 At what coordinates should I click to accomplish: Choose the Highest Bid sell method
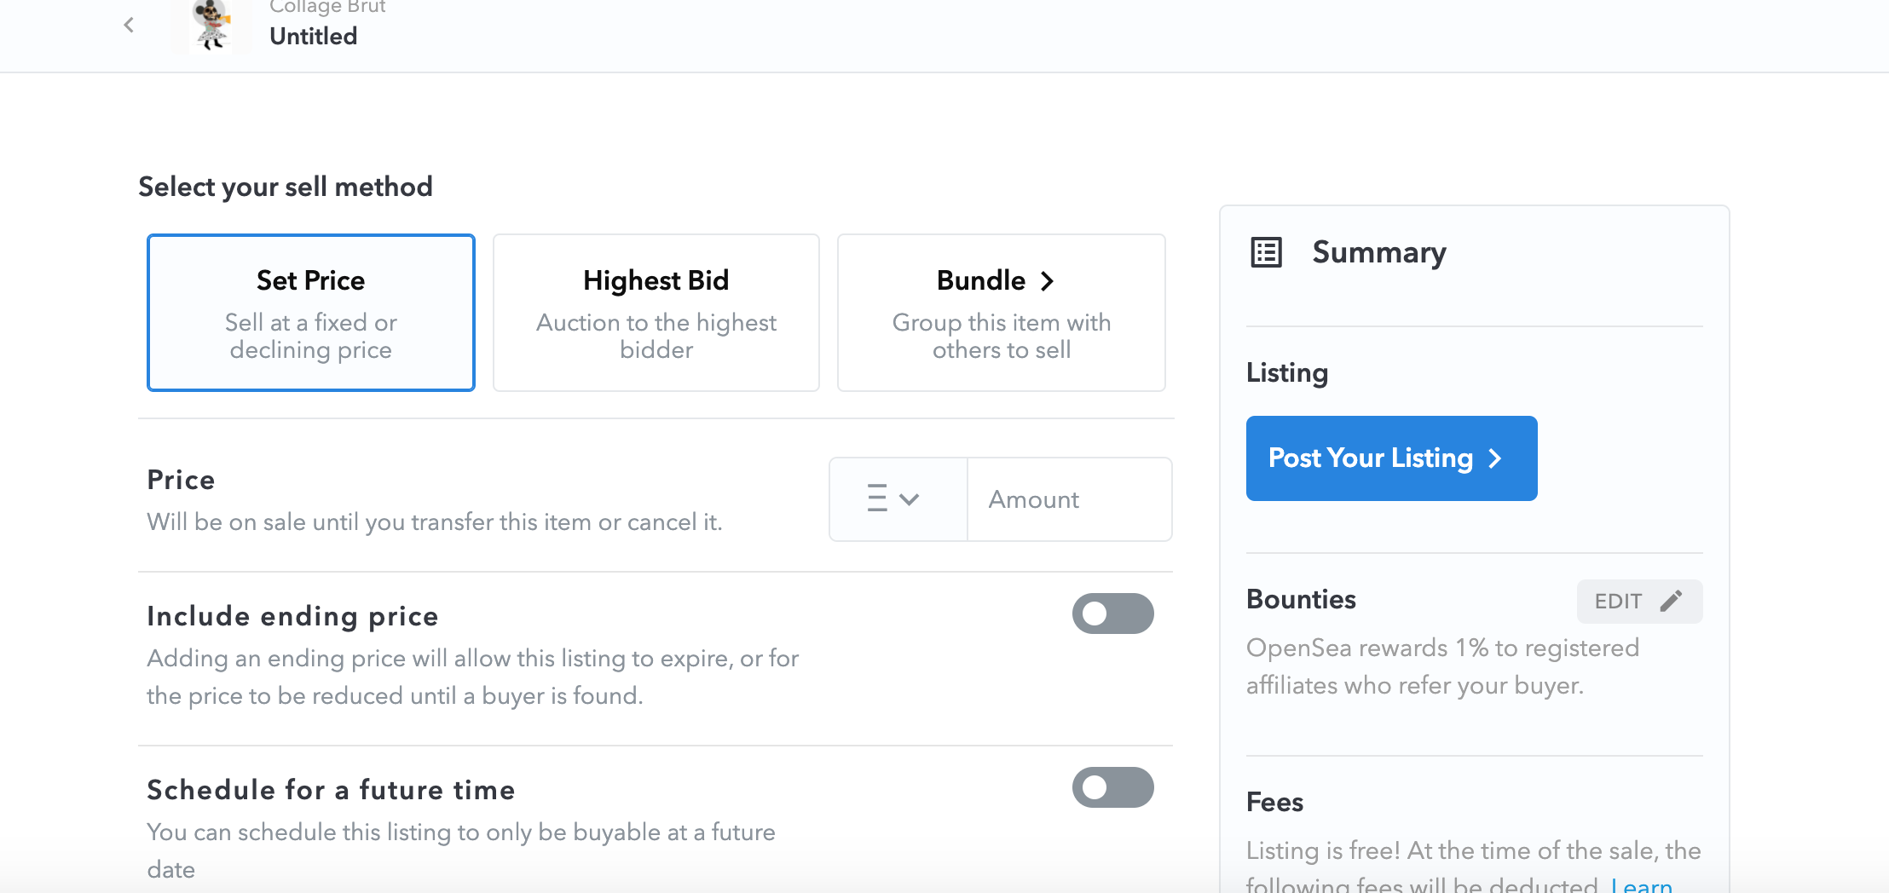tap(656, 313)
